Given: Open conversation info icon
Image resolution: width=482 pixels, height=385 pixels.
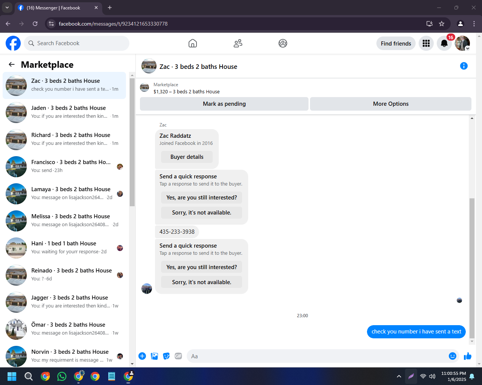Looking at the screenshot, I should [464, 66].
